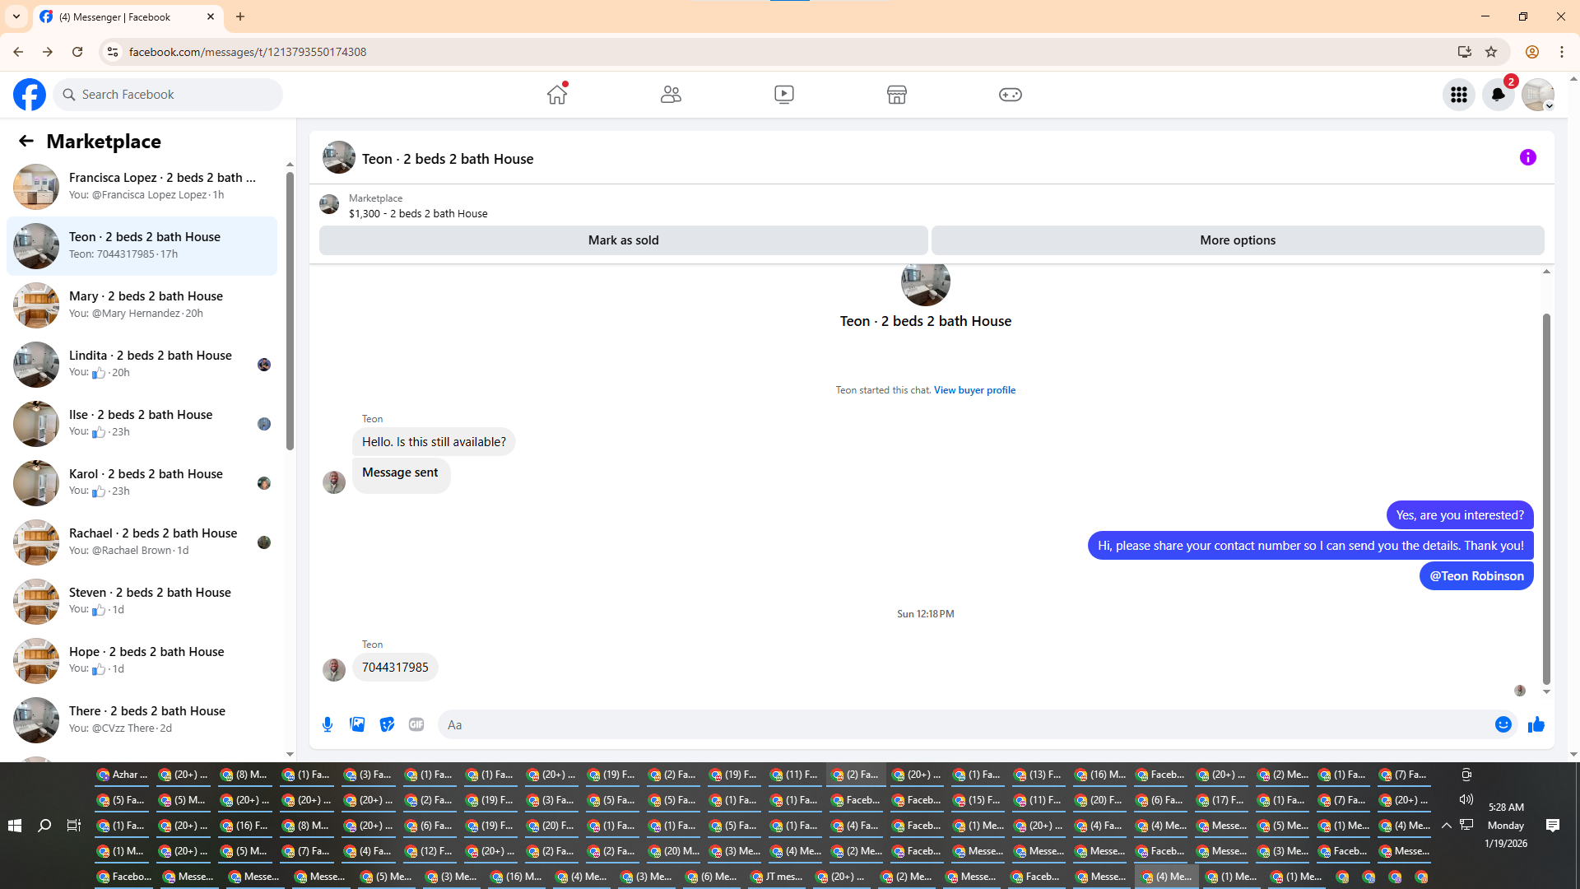Open the GIF picker

click(x=416, y=724)
